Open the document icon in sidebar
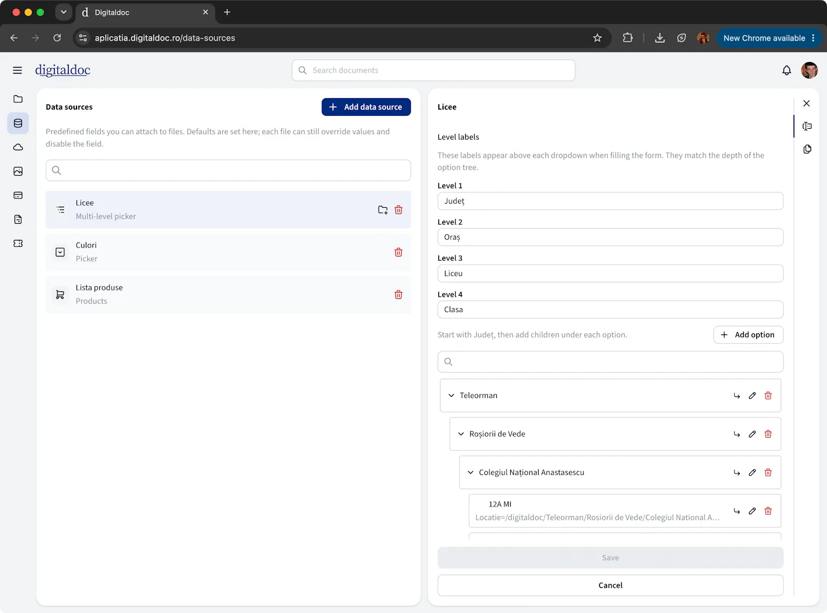This screenshot has width=827, height=613. (x=18, y=219)
